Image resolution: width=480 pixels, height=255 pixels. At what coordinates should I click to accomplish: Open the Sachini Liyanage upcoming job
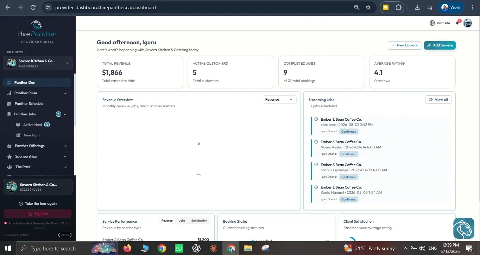(380, 171)
